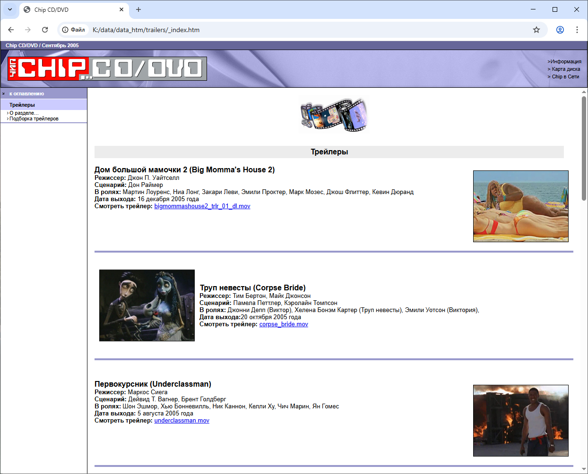Viewport: 588px width, 474px height.
Task: Click director name Джон П. Уайтселл
Action: point(154,178)
